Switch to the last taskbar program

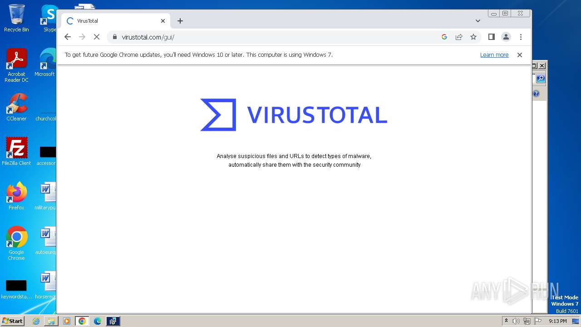(113, 321)
